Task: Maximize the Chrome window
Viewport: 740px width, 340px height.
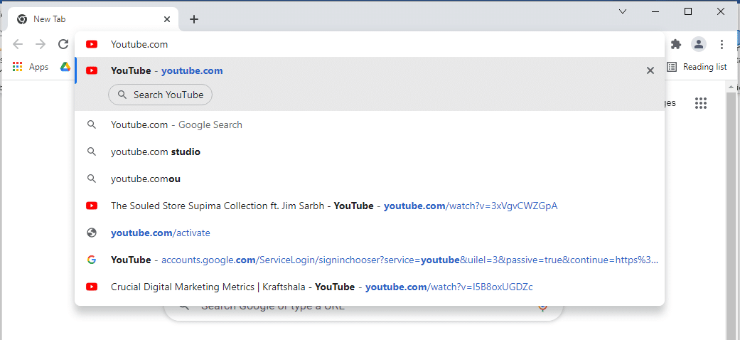Action: tap(688, 11)
